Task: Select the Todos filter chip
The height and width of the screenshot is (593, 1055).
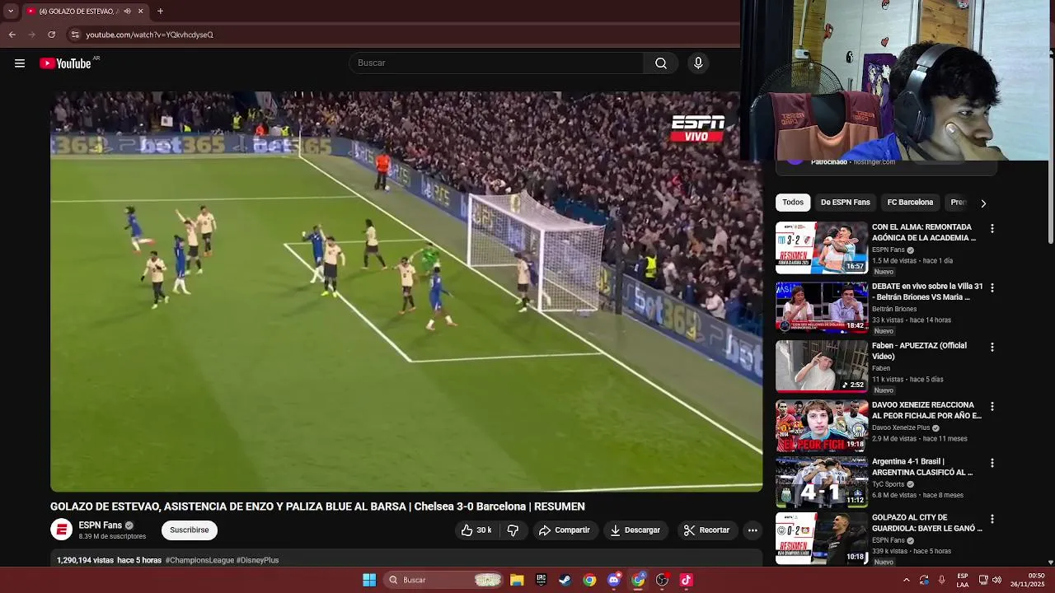Action: point(793,203)
